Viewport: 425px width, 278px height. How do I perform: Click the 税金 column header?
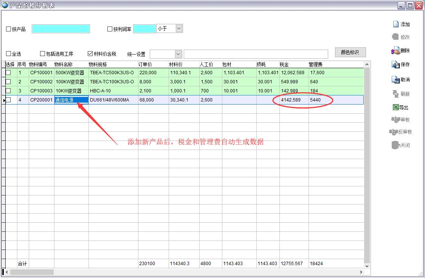(284, 65)
